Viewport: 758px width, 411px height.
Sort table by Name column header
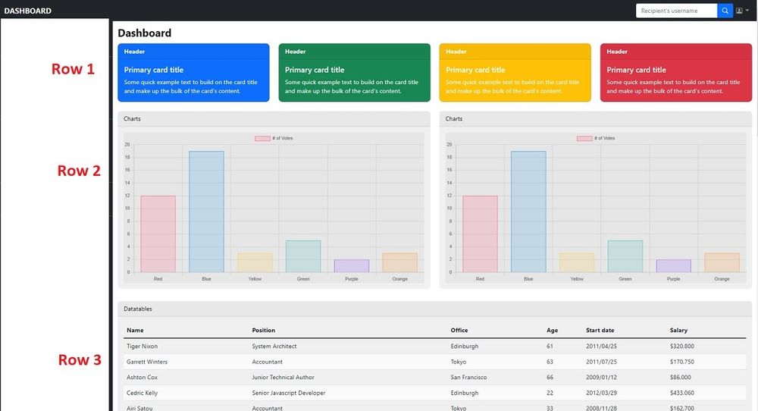(x=135, y=331)
